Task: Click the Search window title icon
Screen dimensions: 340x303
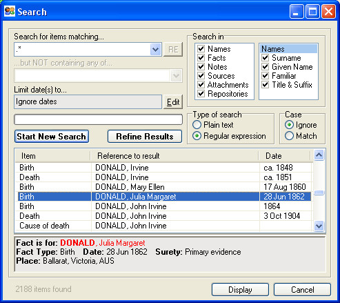Action: tap(10, 11)
